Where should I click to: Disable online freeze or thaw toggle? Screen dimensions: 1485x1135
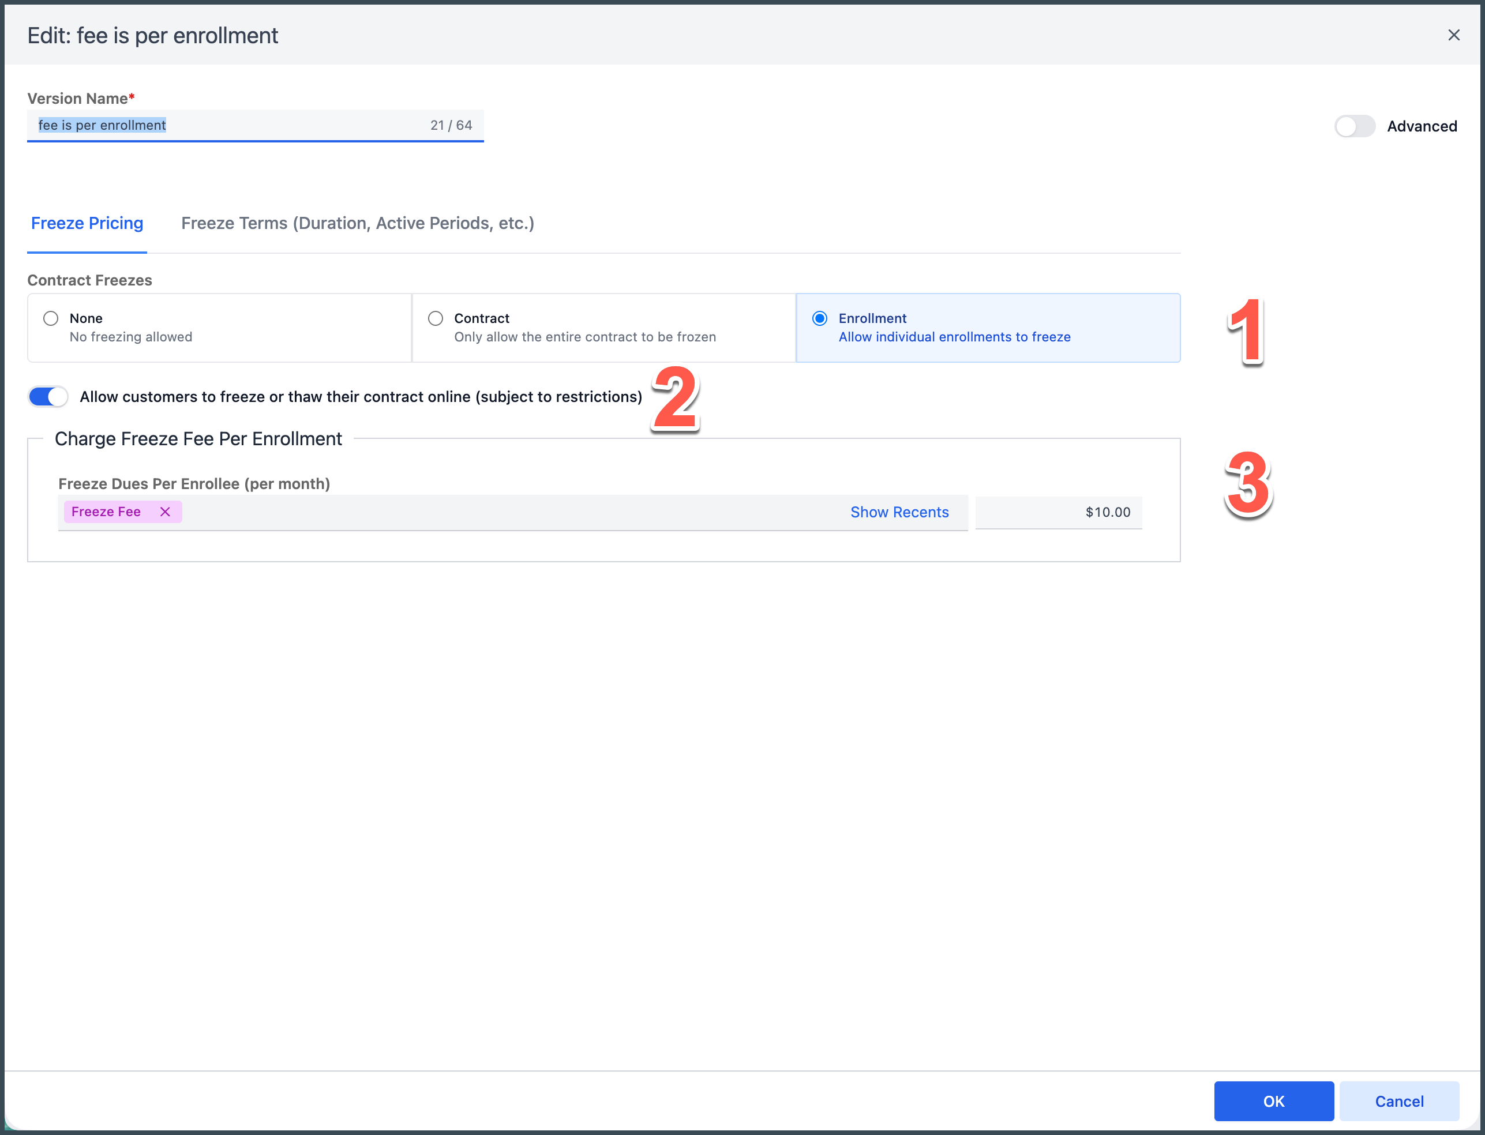(48, 397)
